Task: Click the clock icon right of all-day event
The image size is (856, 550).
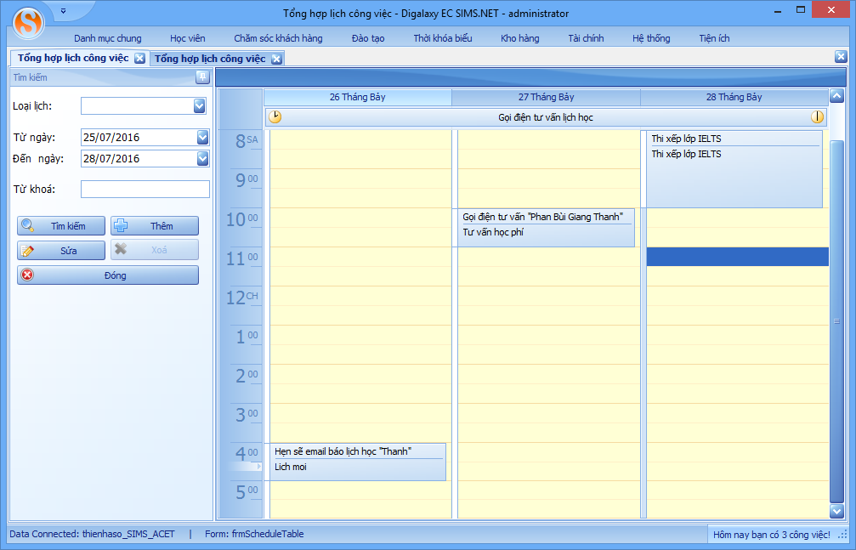Action: (x=817, y=117)
